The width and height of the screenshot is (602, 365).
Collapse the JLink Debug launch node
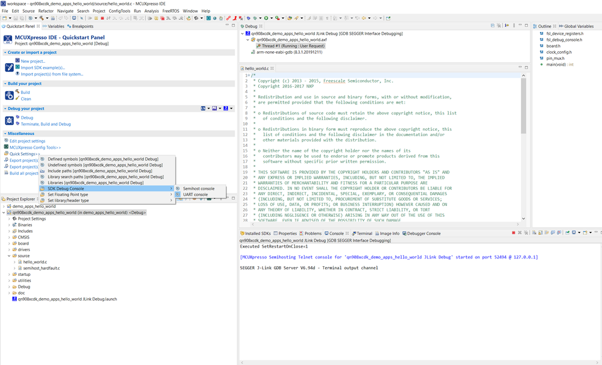pyautogui.click(x=242, y=34)
